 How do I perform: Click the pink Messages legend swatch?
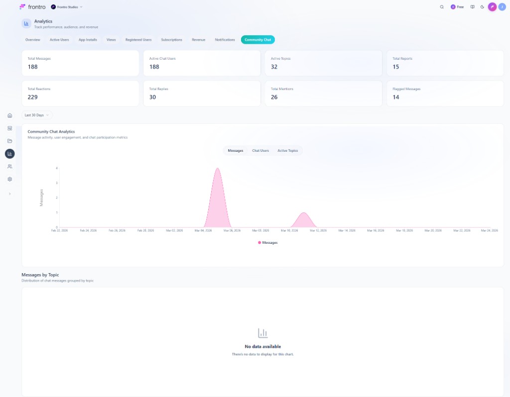[259, 242]
